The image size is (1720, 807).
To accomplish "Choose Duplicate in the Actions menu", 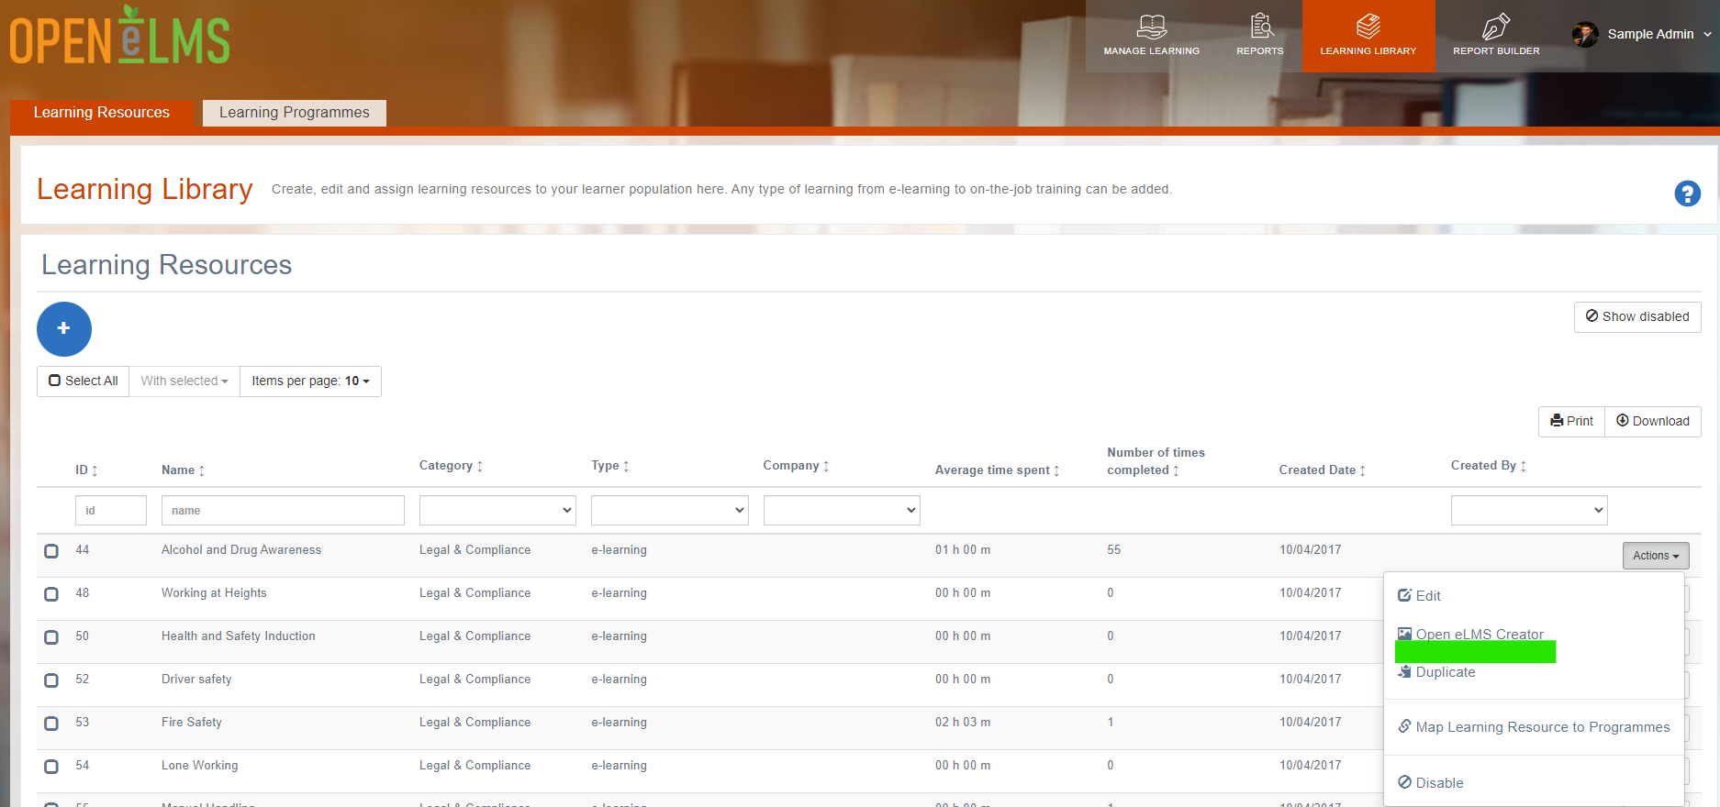I will 1436,672.
